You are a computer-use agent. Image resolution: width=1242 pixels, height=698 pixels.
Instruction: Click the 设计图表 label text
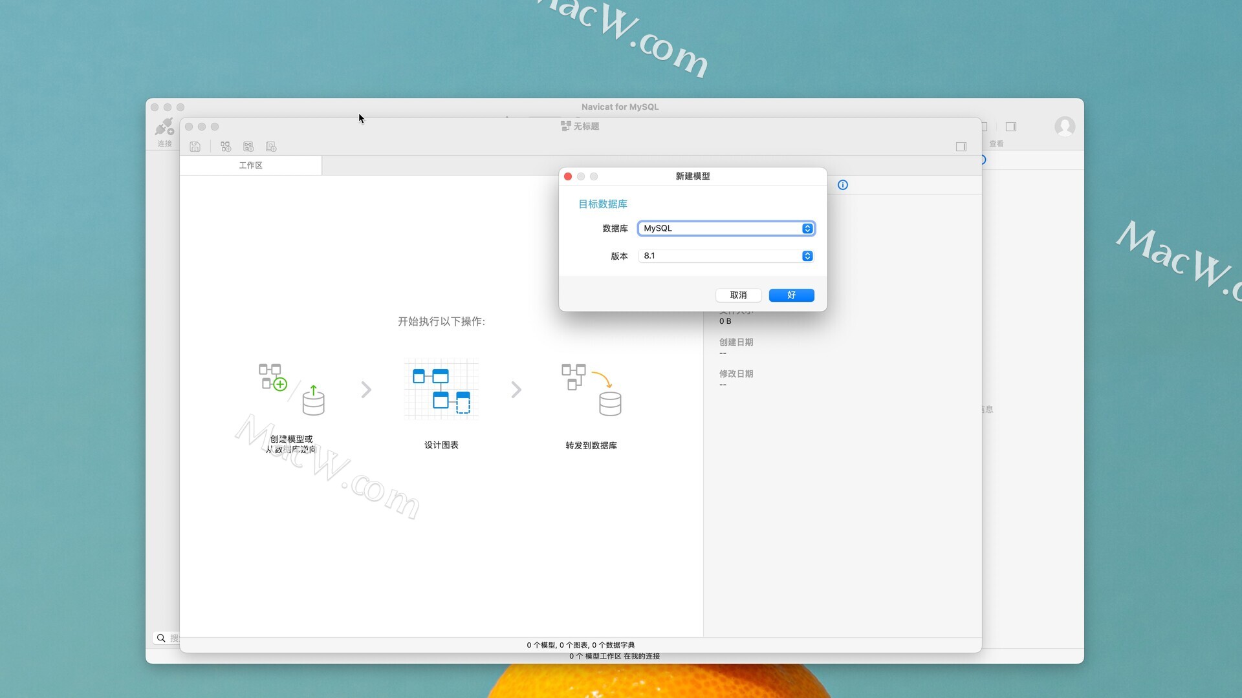click(x=441, y=445)
